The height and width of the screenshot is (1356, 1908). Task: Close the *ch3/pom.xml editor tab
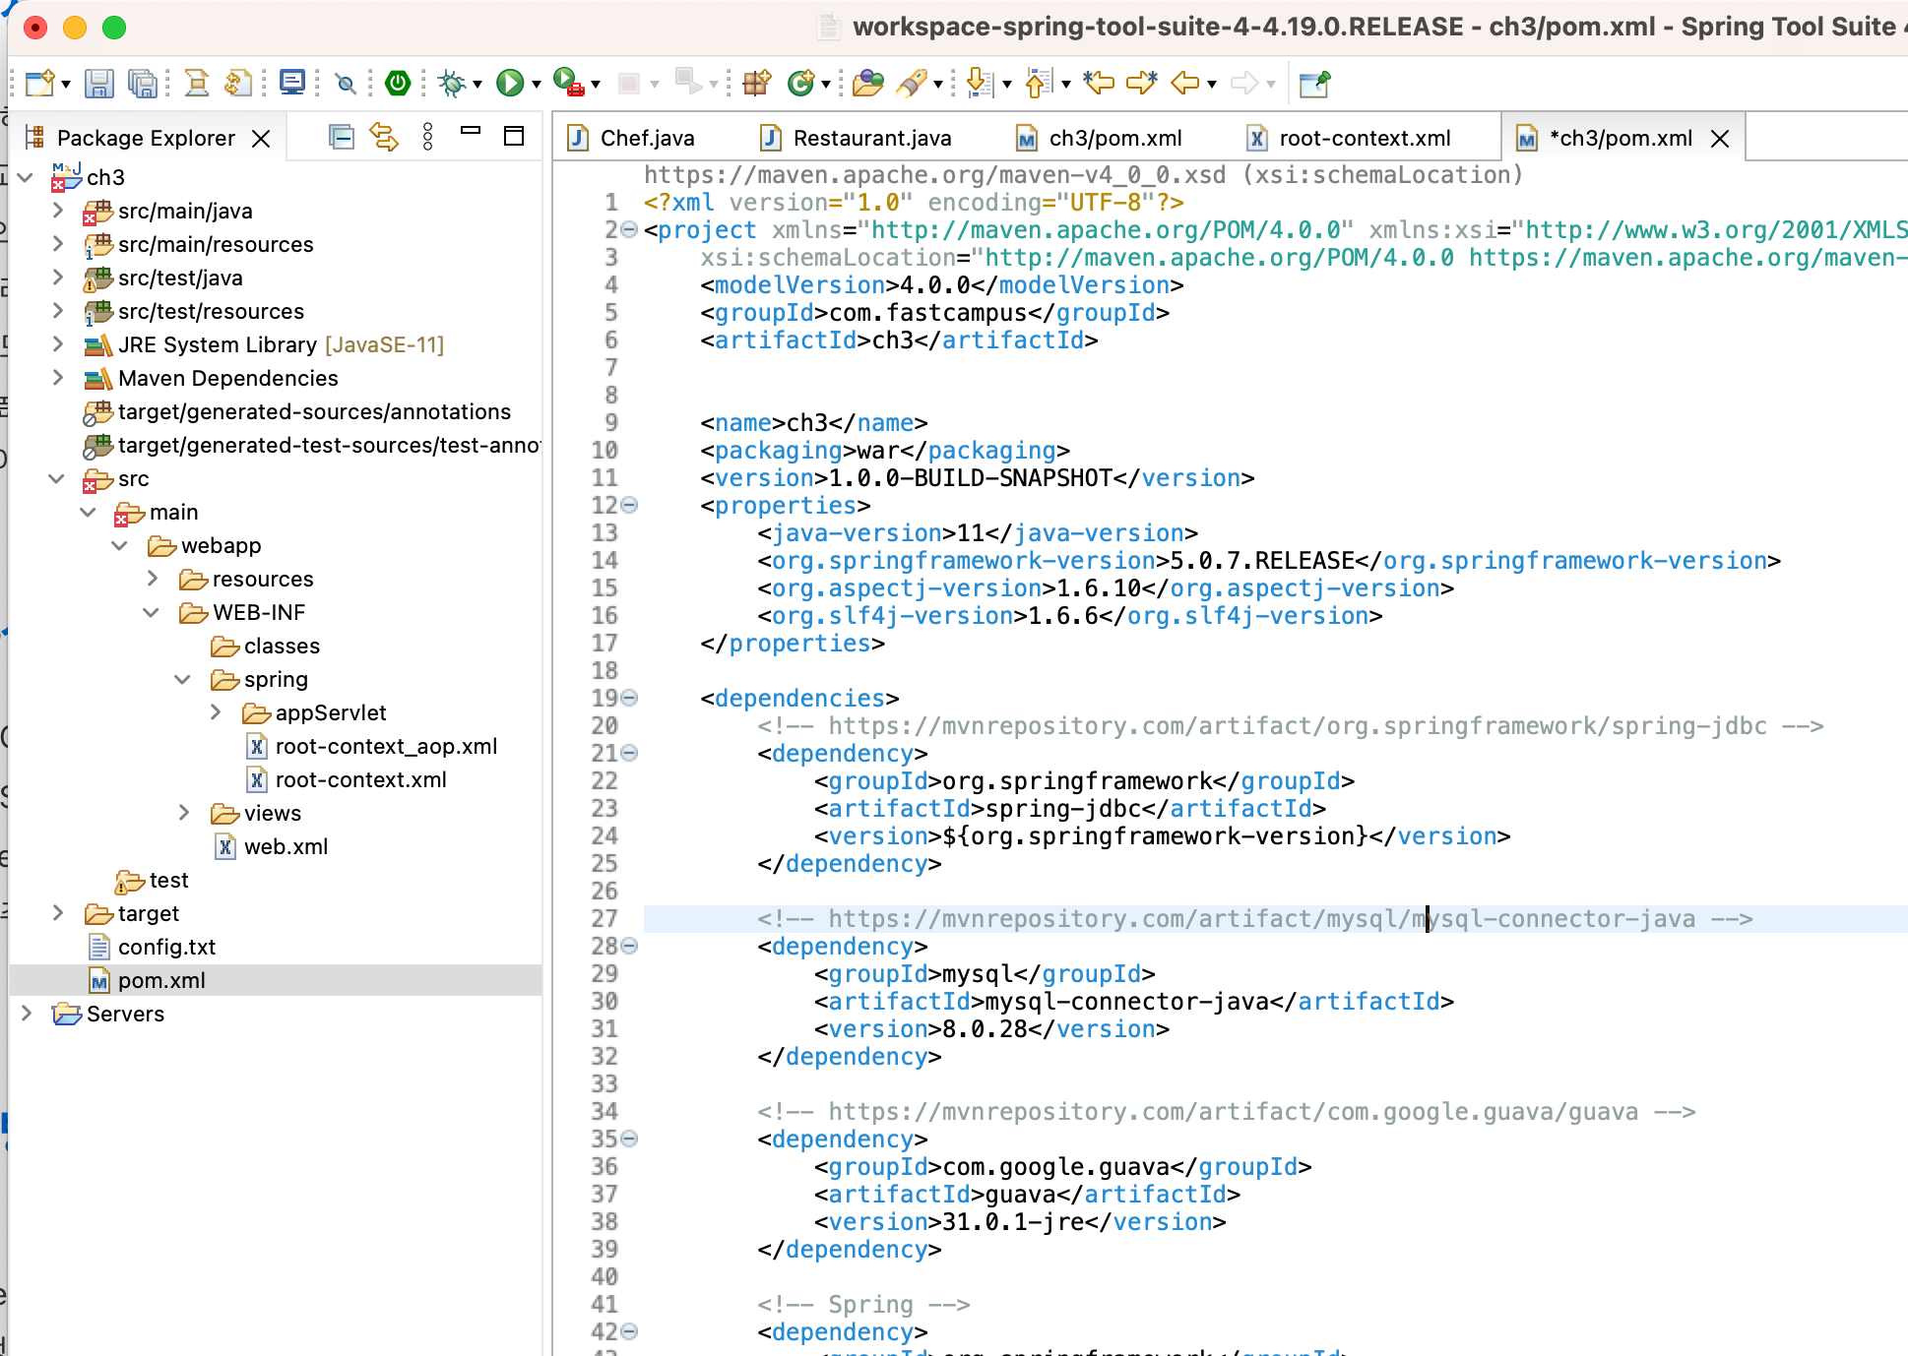coord(1720,139)
